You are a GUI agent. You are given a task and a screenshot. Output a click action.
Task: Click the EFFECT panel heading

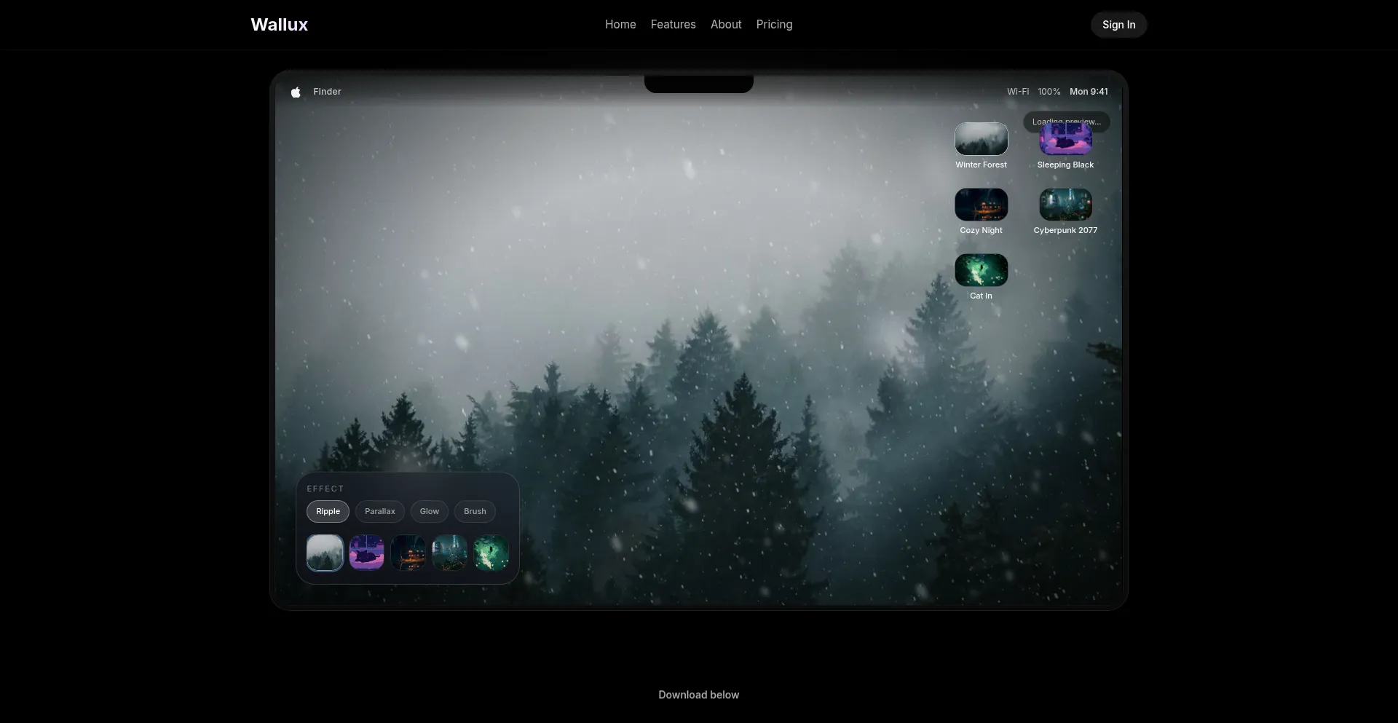325,489
